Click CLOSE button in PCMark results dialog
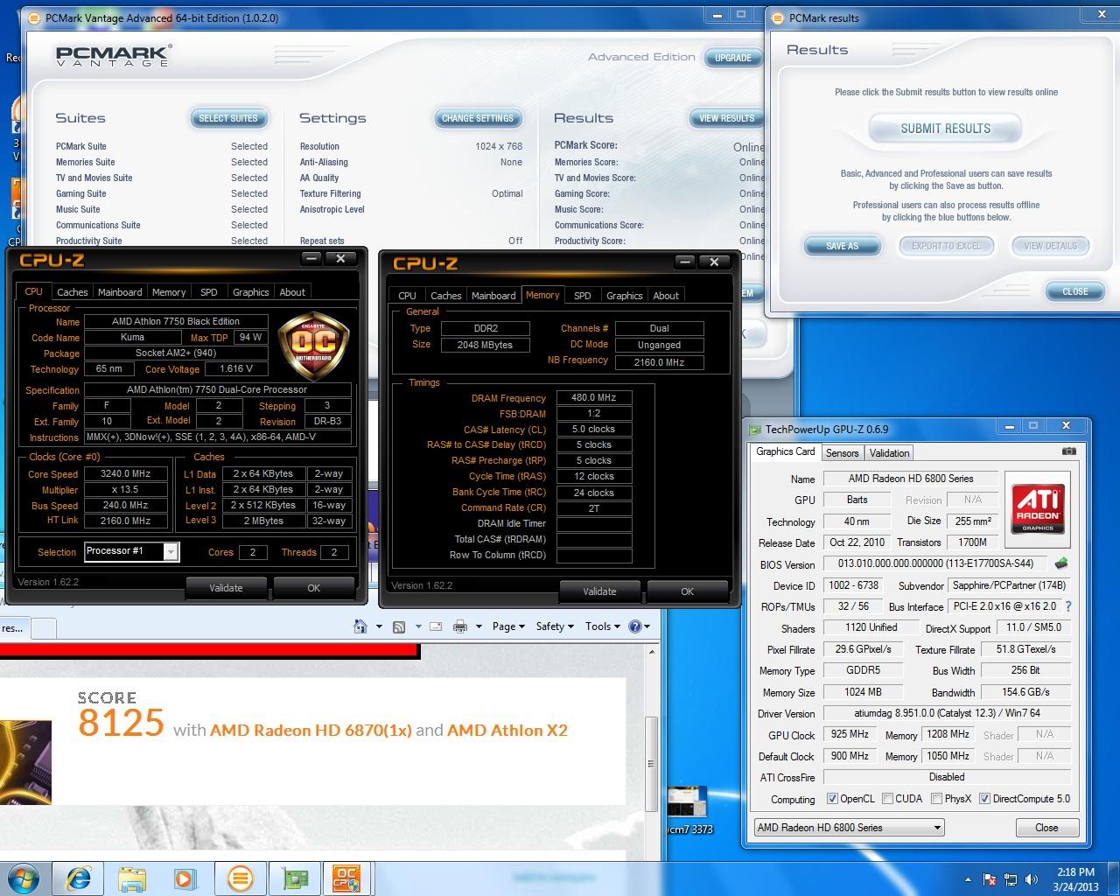The image size is (1120, 896). [1075, 291]
